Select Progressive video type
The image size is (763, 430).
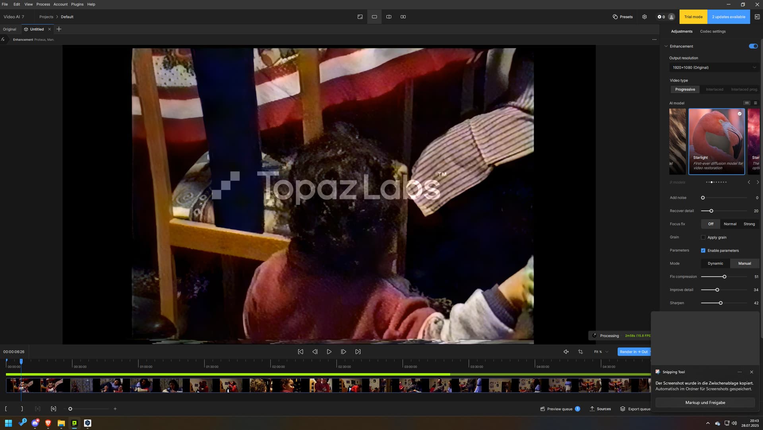[685, 89]
